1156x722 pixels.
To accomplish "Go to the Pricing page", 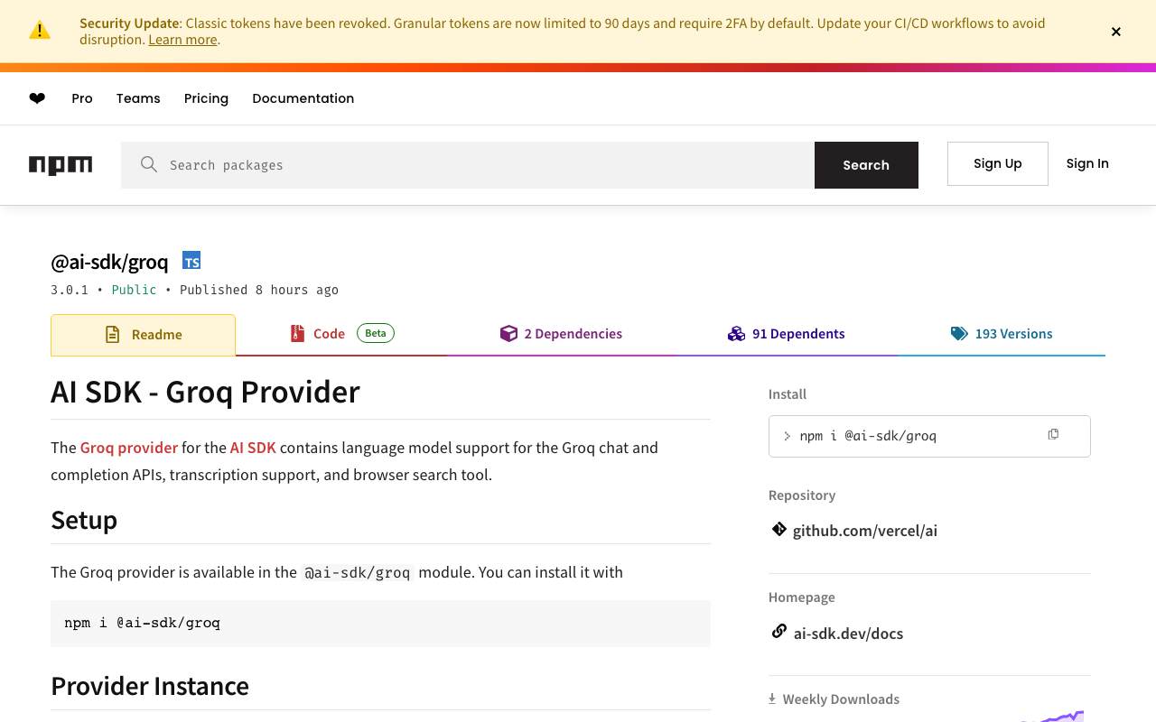I will [206, 98].
